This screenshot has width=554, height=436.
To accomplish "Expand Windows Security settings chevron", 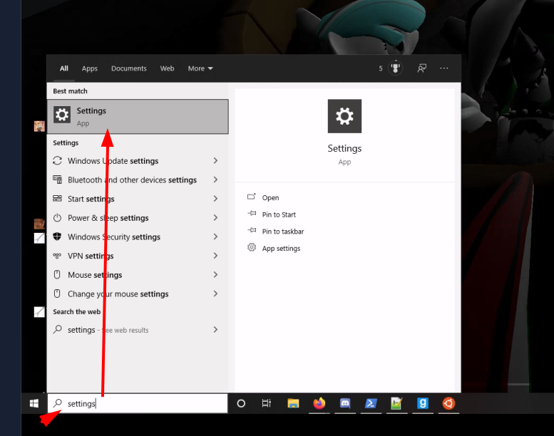I will tap(215, 237).
